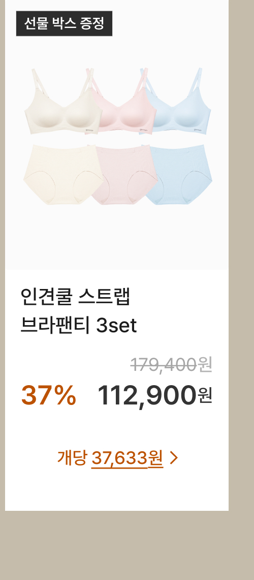The width and height of the screenshot is (254, 580).
Task: Click the chevron arrow beside 개당 37,633원
Action: 174,458
